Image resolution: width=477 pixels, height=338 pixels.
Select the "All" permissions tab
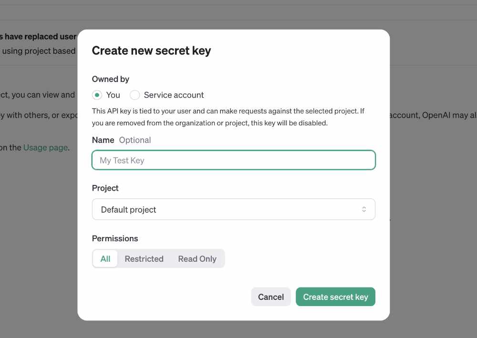pos(105,259)
